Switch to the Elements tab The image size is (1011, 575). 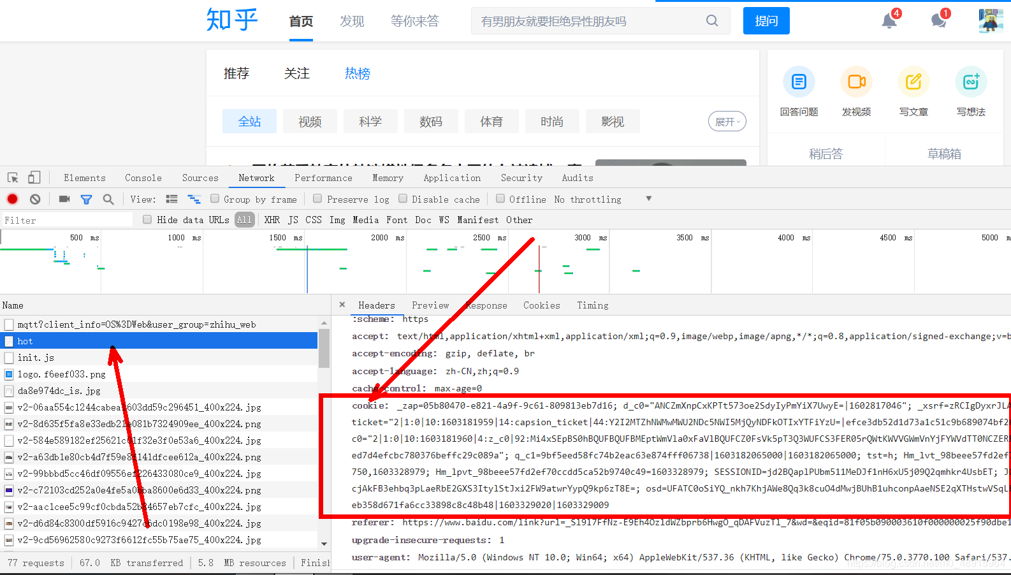[85, 178]
